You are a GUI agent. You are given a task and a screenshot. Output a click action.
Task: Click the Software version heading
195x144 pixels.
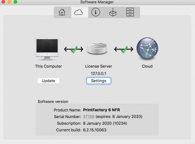click(x=53, y=102)
